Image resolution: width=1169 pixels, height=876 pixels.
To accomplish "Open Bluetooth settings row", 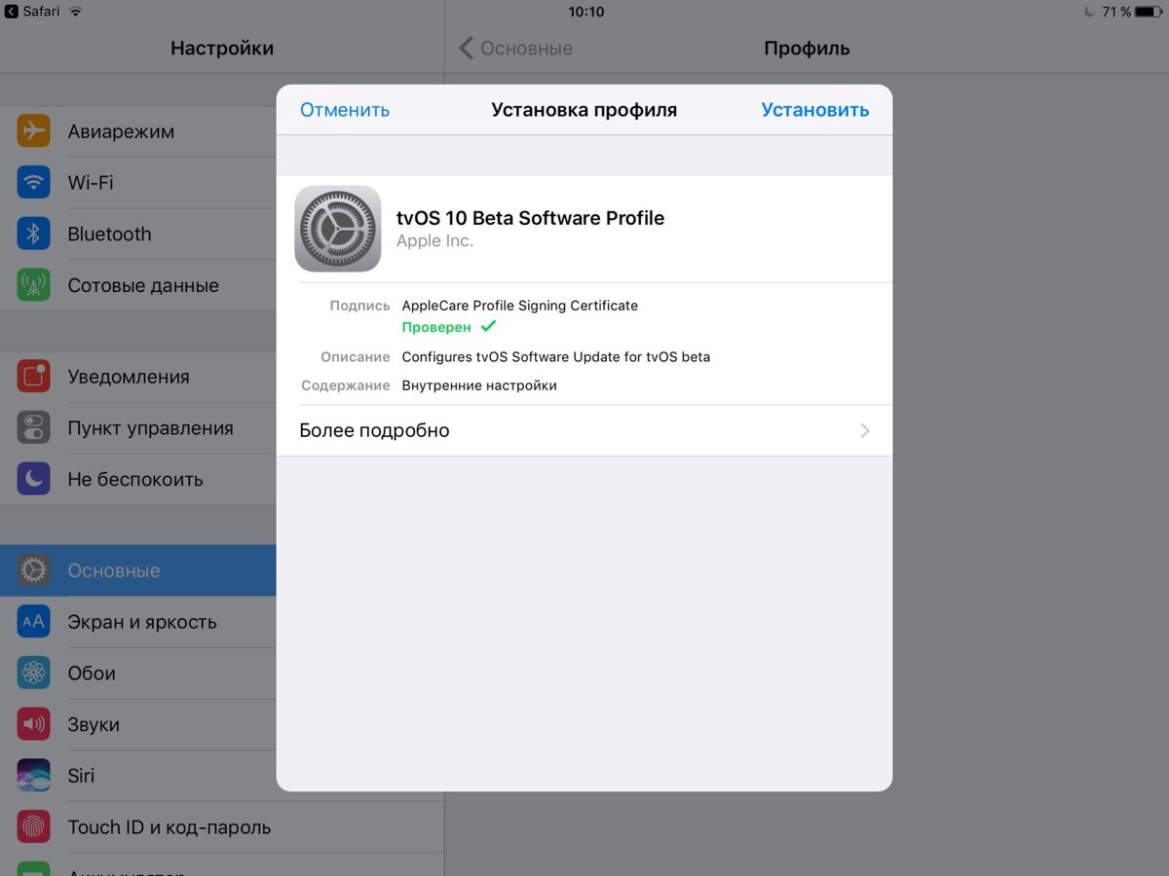I will coord(138,234).
